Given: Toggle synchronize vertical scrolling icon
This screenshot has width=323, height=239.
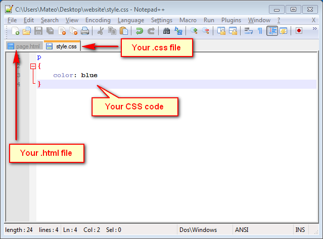Looking at the screenshot, I should tap(221, 31).
